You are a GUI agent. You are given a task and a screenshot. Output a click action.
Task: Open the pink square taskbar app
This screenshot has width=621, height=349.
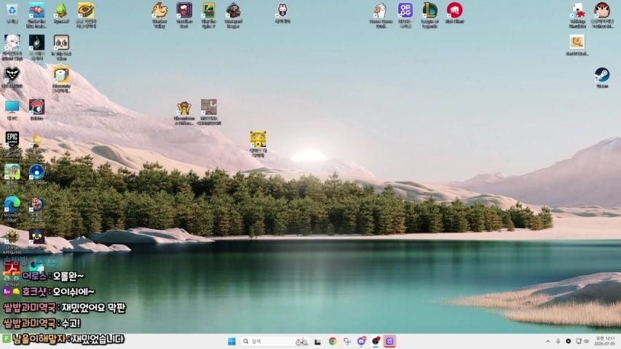tap(389, 341)
